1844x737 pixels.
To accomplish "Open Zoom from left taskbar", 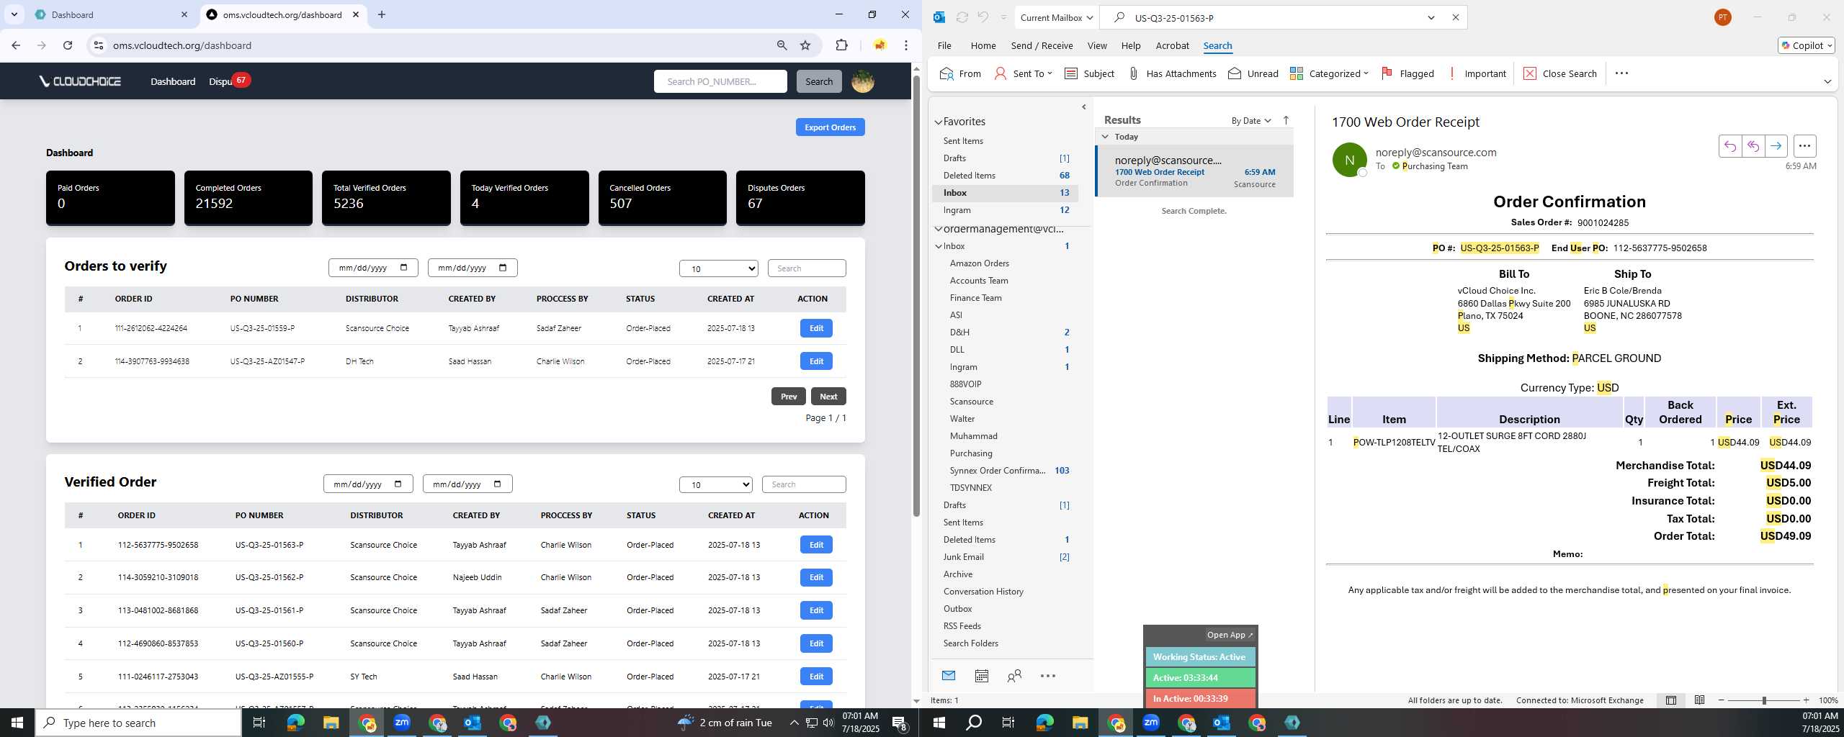I will (x=402, y=723).
